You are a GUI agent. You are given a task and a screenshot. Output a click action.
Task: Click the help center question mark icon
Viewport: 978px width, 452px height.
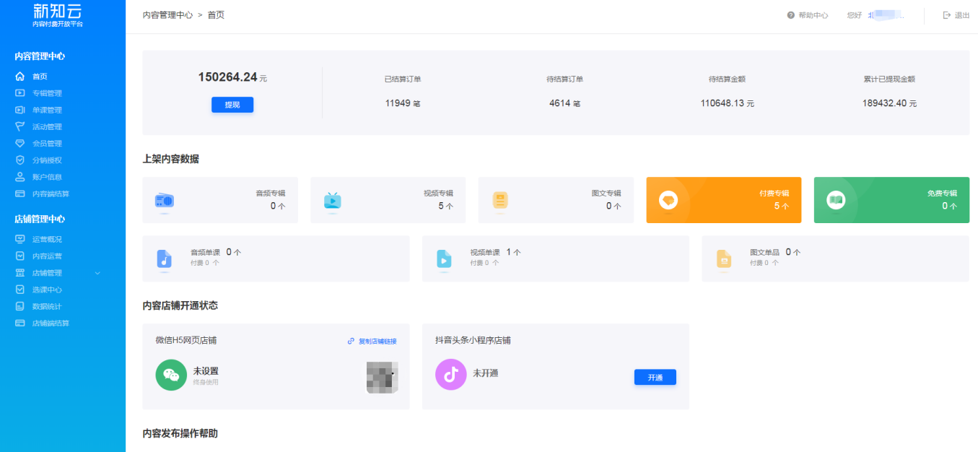coord(791,15)
